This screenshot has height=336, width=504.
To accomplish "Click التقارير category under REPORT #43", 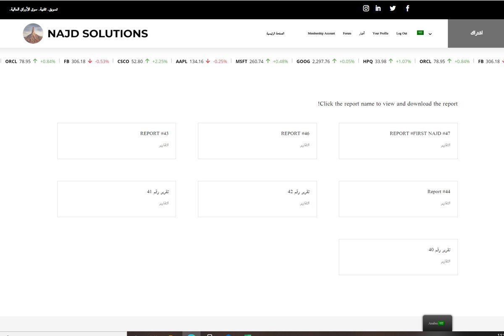I will click(163, 145).
